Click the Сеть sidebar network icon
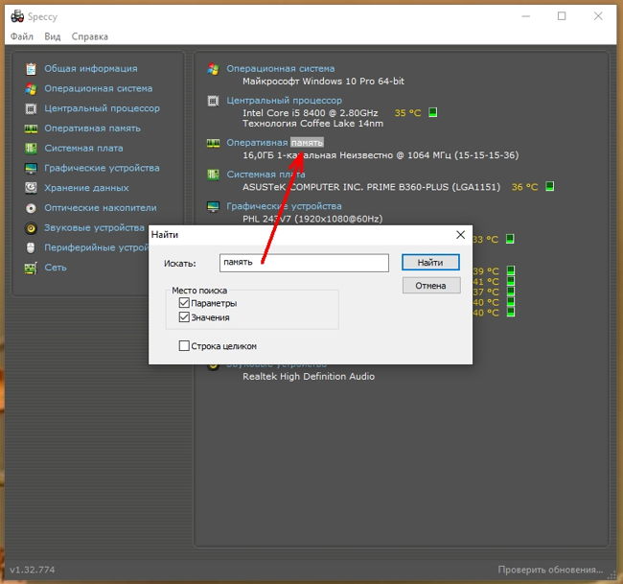Screen dimensions: 623x584 31,268
